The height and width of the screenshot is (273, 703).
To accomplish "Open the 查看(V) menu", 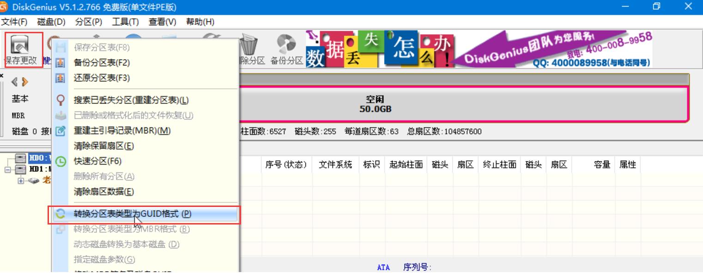I will click(161, 22).
